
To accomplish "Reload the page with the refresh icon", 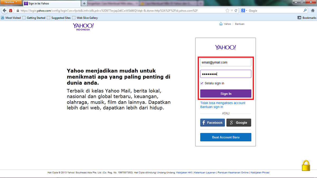I will [236, 11].
